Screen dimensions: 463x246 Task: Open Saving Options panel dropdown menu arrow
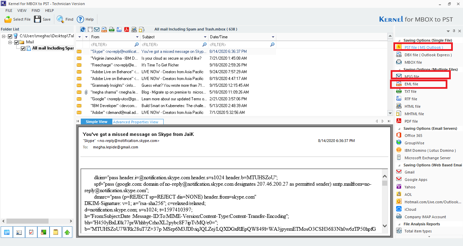tap(448, 31)
